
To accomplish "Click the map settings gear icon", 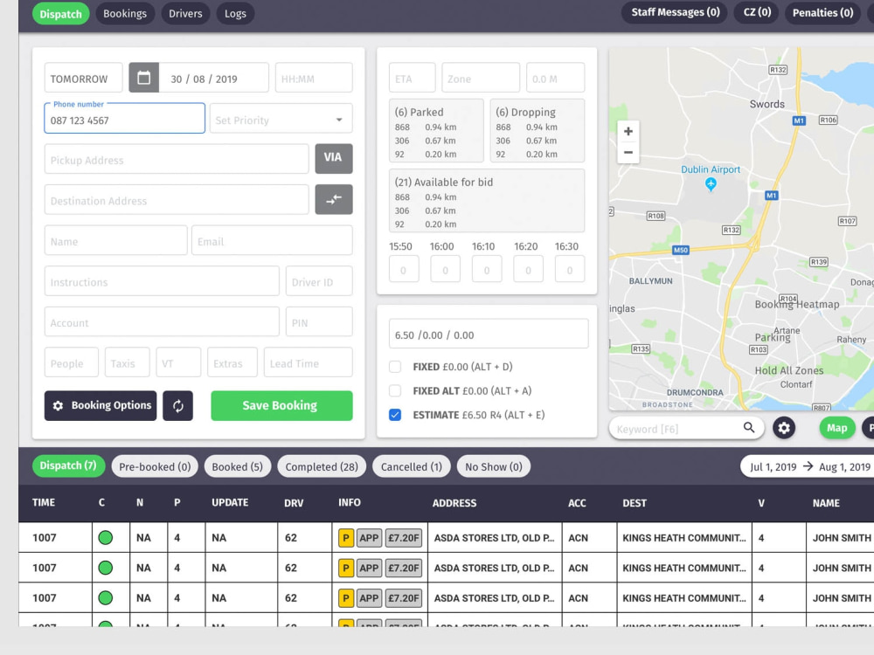I will 784,428.
